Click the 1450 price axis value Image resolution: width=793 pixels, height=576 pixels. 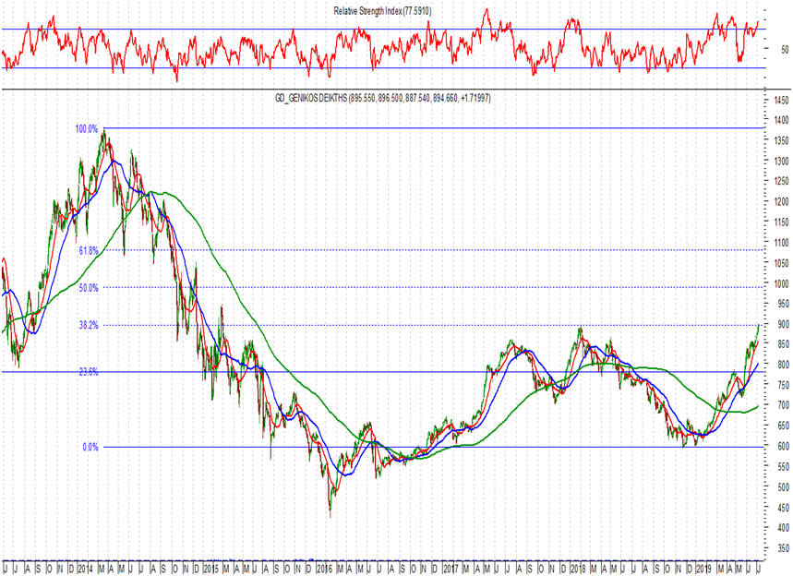pos(781,100)
